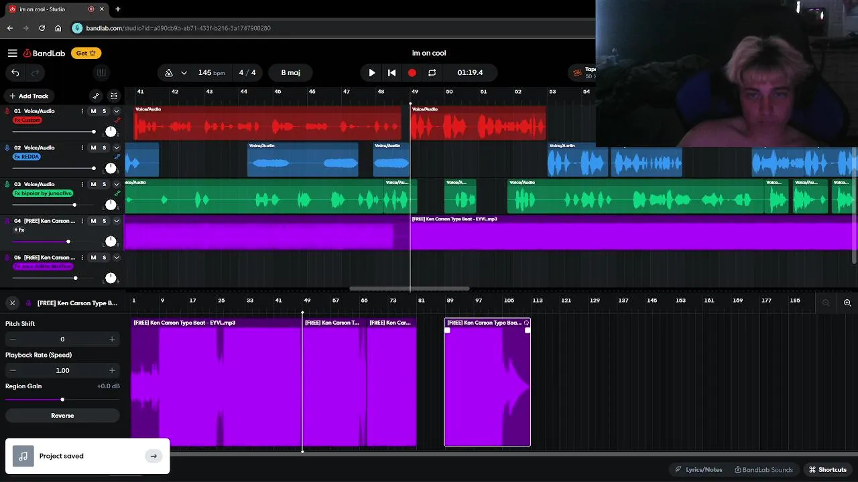Screen dimensions: 858x482
Task: Open Fx REDDA effects on track 02
Action: pos(27,157)
